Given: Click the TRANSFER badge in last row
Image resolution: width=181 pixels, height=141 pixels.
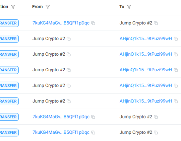Looking at the screenshot, I should (9, 132).
